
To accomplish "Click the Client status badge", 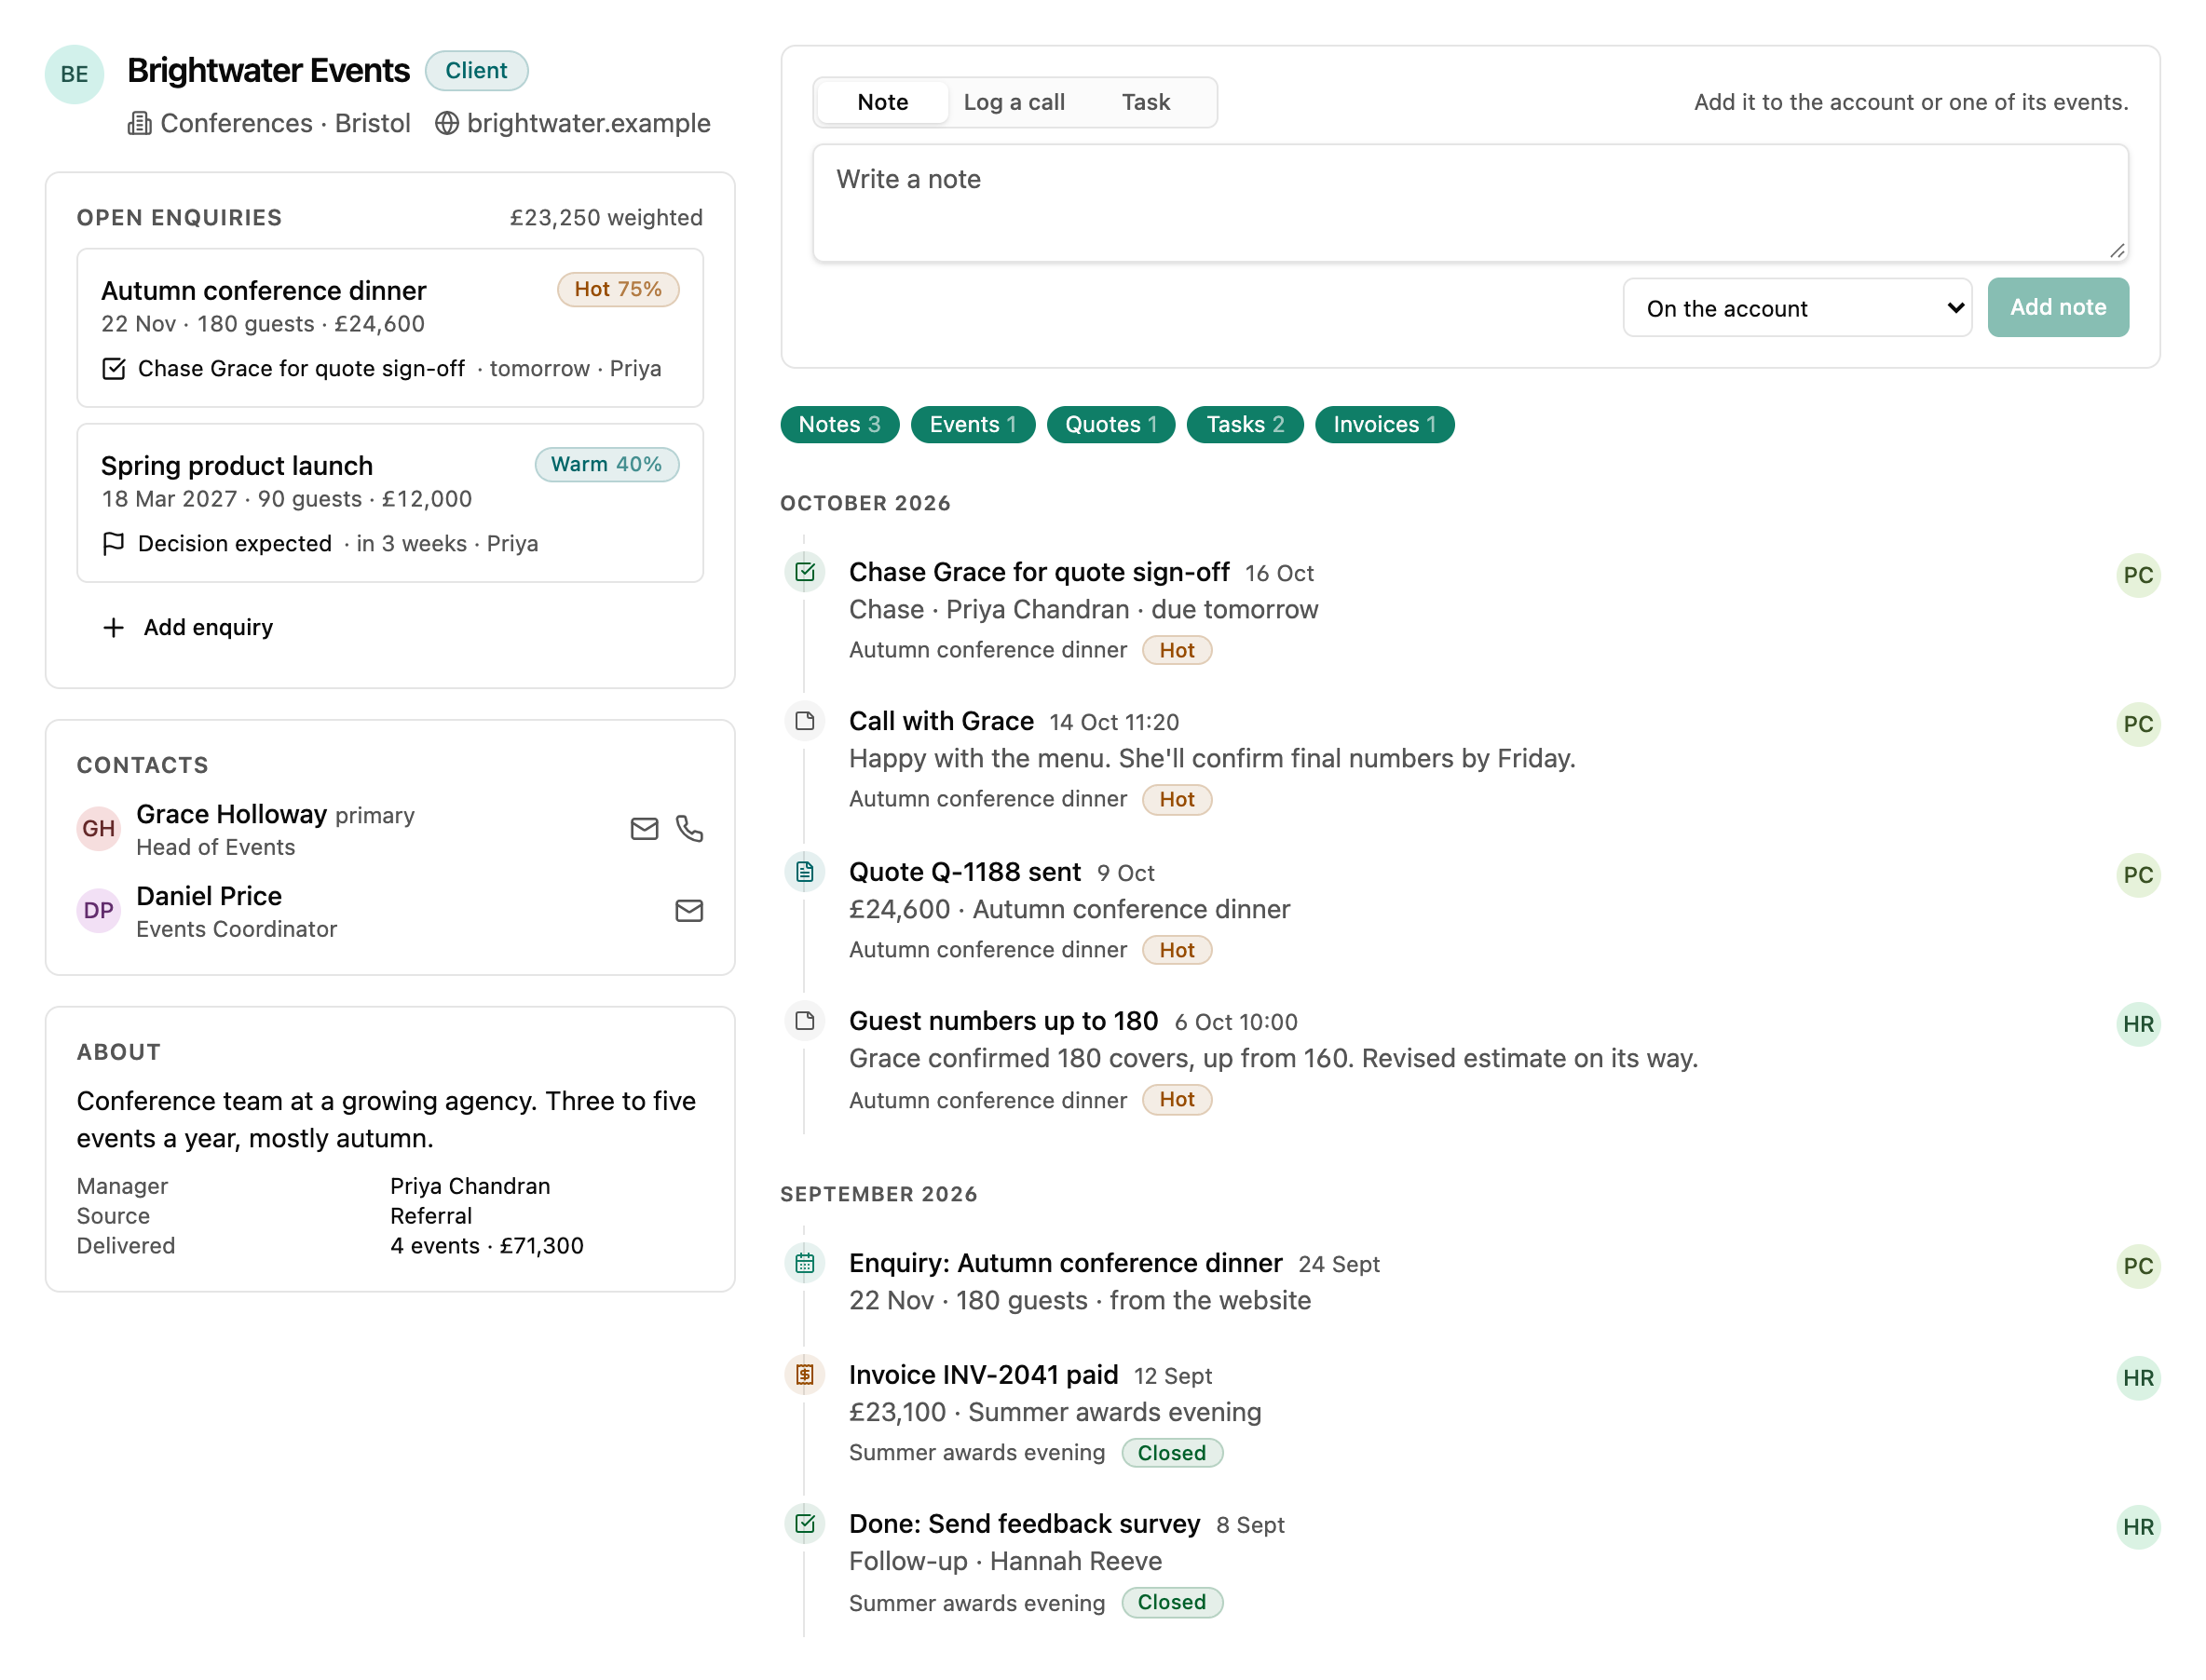I will [x=476, y=70].
